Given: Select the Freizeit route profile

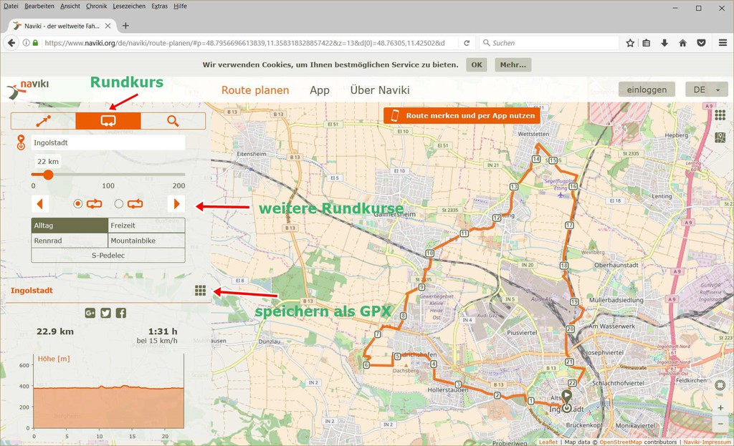Looking at the screenshot, I should point(146,226).
